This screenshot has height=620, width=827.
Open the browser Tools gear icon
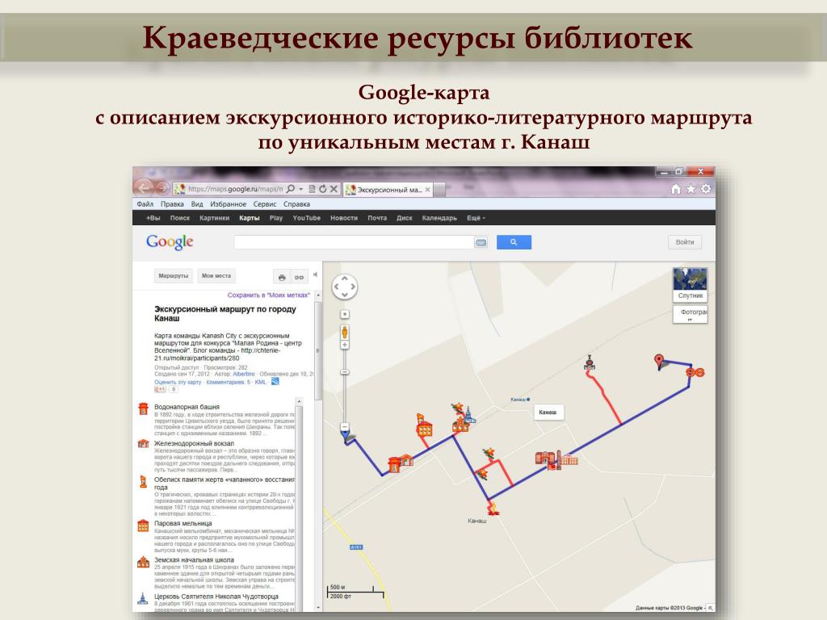pos(706,189)
